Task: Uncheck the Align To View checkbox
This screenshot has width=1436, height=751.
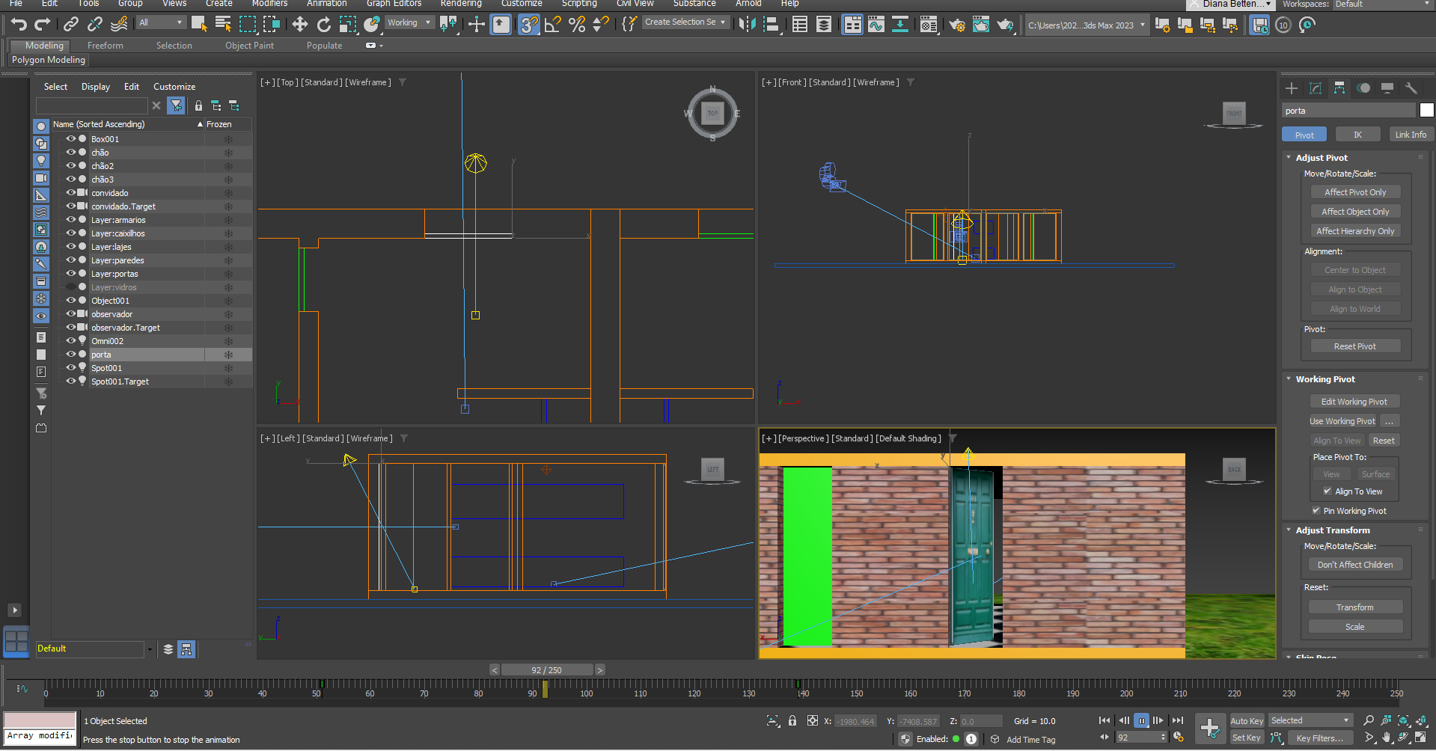Action: (x=1327, y=491)
